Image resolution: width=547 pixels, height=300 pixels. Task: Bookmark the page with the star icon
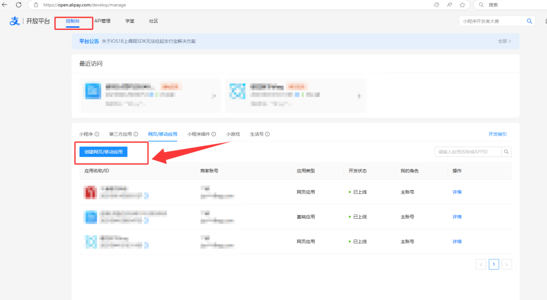click(462, 5)
